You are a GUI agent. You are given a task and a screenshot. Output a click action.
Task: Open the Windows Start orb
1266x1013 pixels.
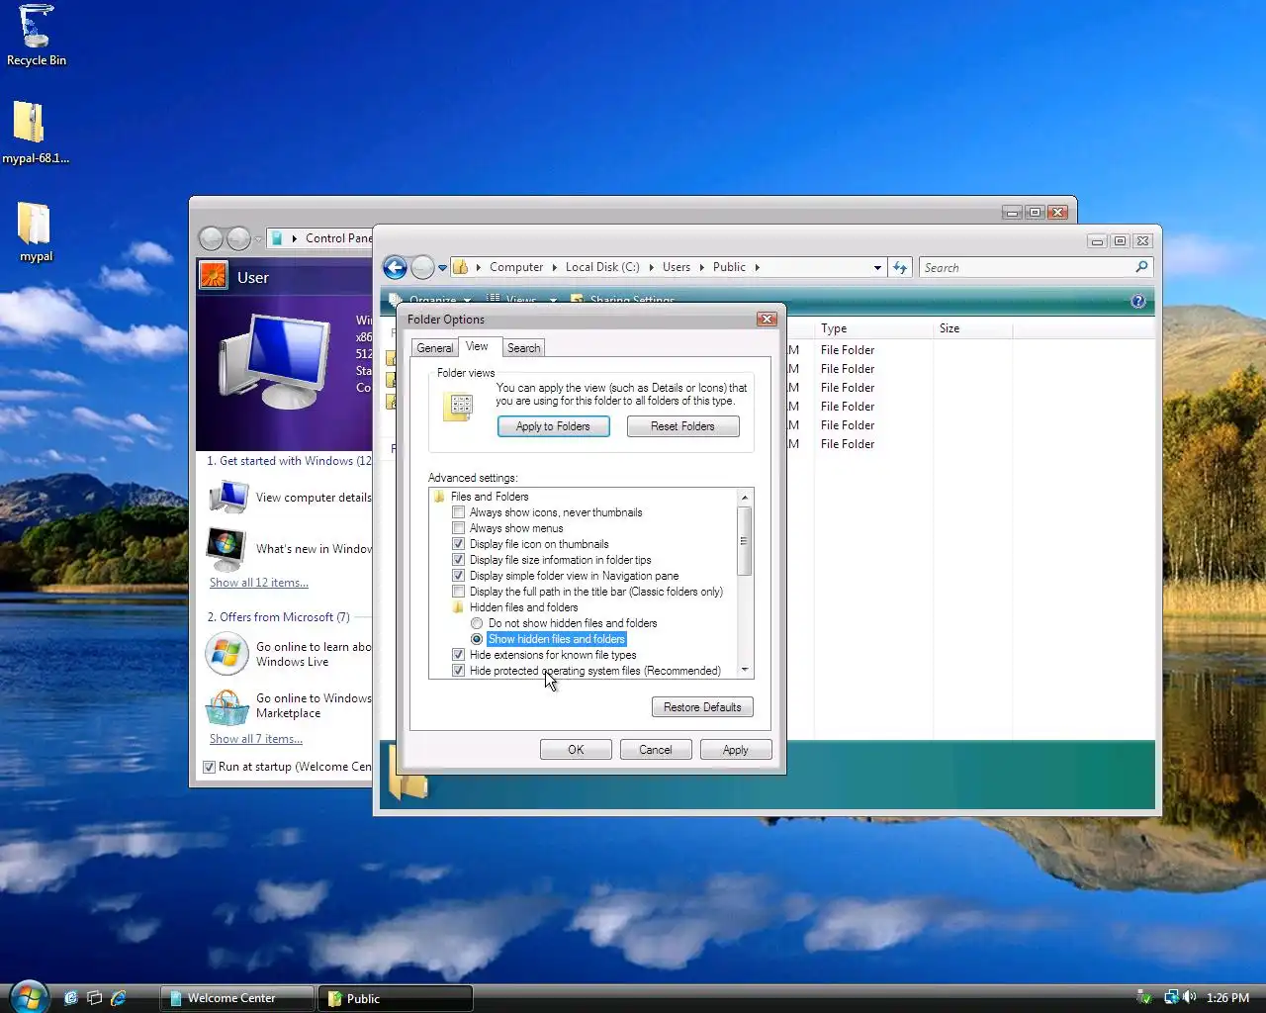pyautogui.click(x=29, y=996)
